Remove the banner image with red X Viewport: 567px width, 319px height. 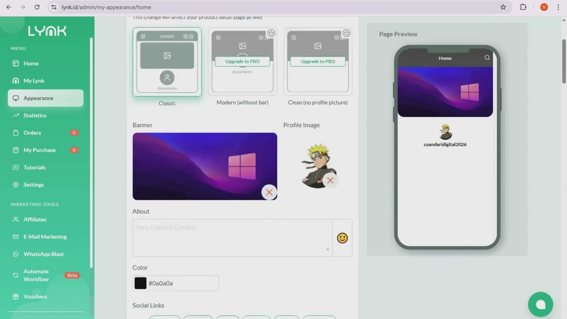pyautogui.click(x=269, y=192)
